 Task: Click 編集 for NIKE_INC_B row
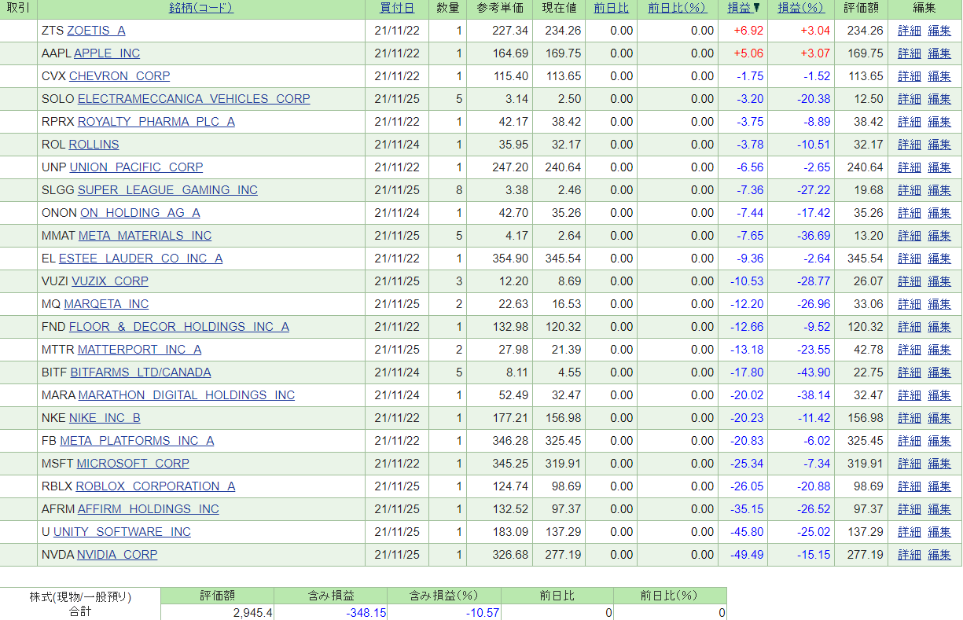(x=939, y=418)
